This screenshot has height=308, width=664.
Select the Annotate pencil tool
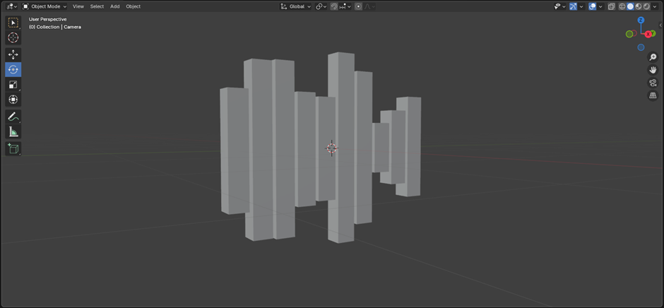[13, 117]
